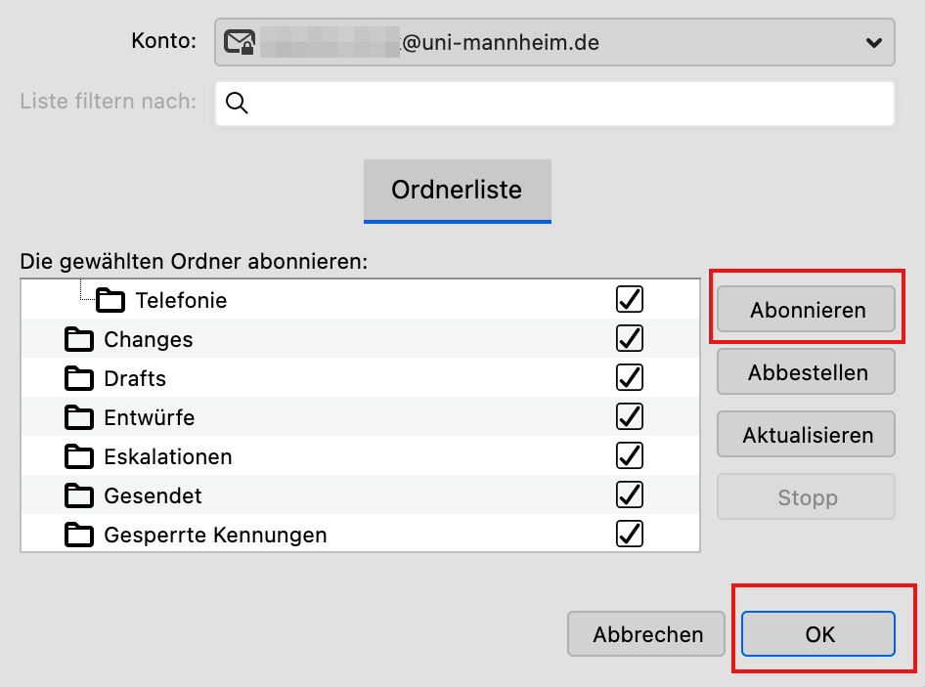Click the Abonnieren button
Screen dimensions: 925x687
[806, 310]
